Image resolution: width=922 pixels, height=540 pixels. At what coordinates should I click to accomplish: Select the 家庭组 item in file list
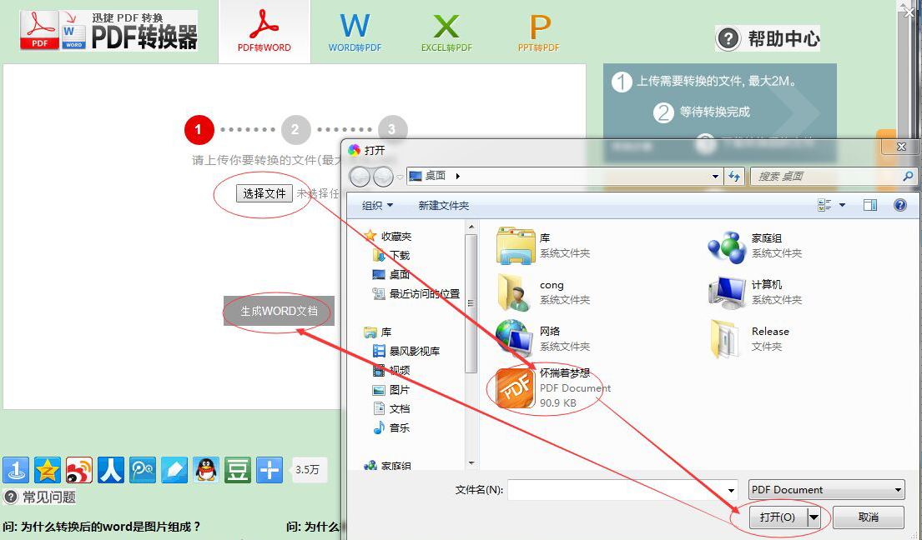(756, 245)
